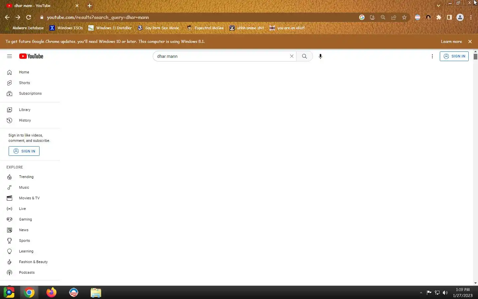Open YouTube settings three-dot menu
Viewport: 478px width, 299px height.
click(432, 56)
